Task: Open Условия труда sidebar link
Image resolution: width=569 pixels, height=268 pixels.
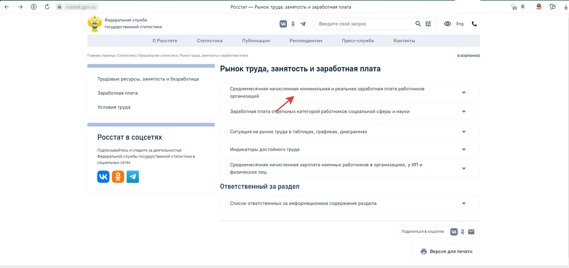Action: (114, 107)
